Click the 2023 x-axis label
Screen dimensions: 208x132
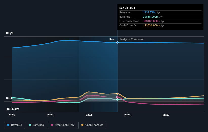point(50,115)
